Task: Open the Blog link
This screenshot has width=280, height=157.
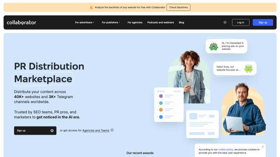Action: 181,22
